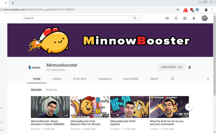Open the YouTube apps grid icon
The height and width of the screenshot is (134, 216).
176,18
